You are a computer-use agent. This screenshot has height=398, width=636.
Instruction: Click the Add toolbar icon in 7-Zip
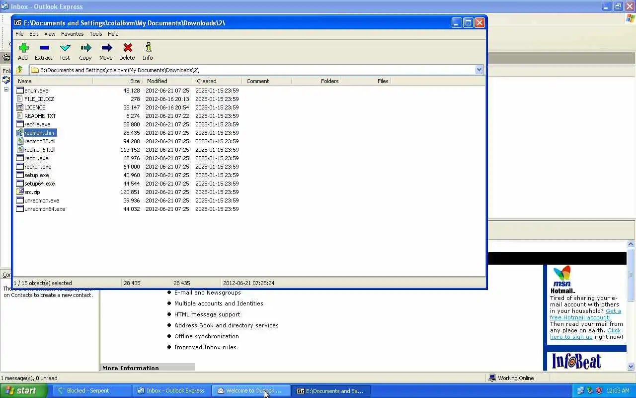coord(23,48)
